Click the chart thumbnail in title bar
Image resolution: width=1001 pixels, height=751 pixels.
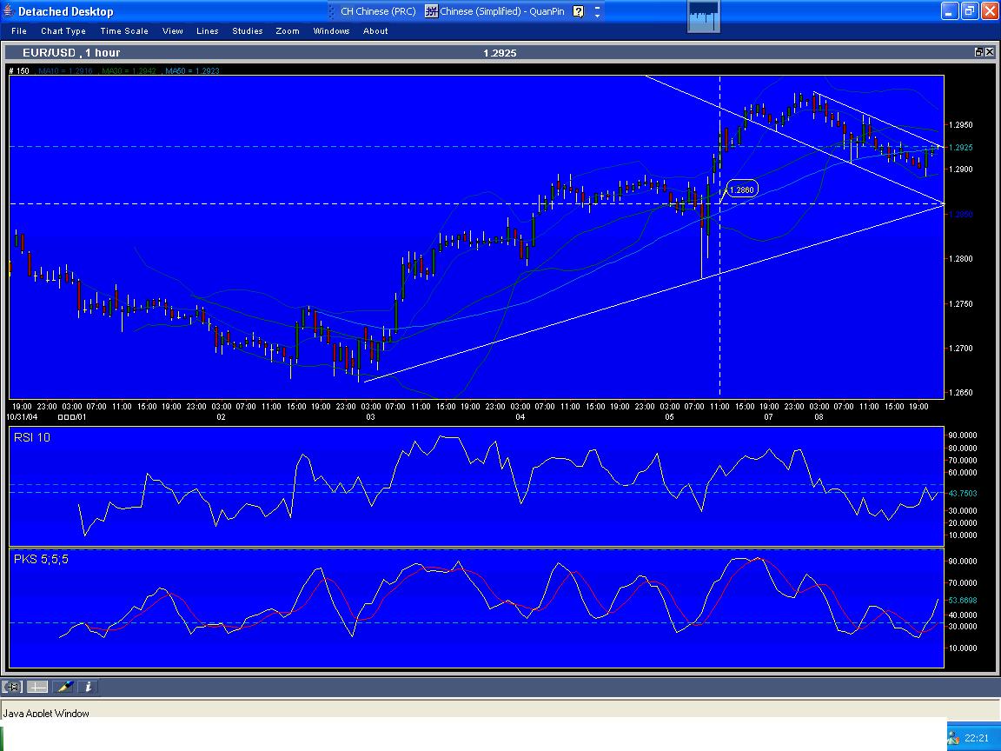[704, 16]
